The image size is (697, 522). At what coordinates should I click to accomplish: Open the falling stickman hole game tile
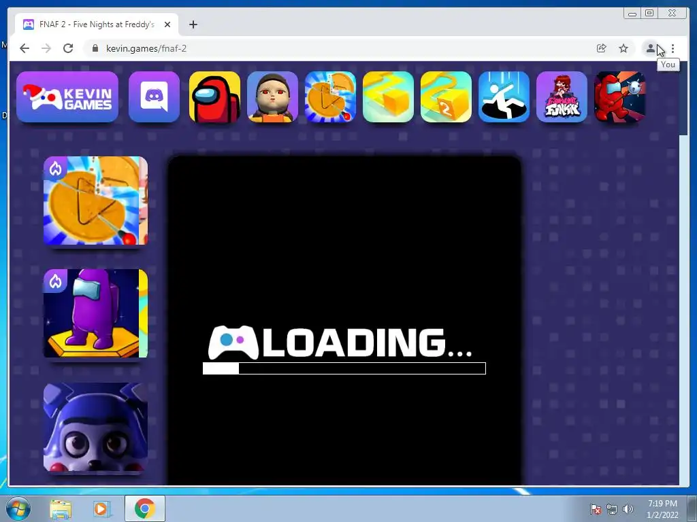[504, 97]
